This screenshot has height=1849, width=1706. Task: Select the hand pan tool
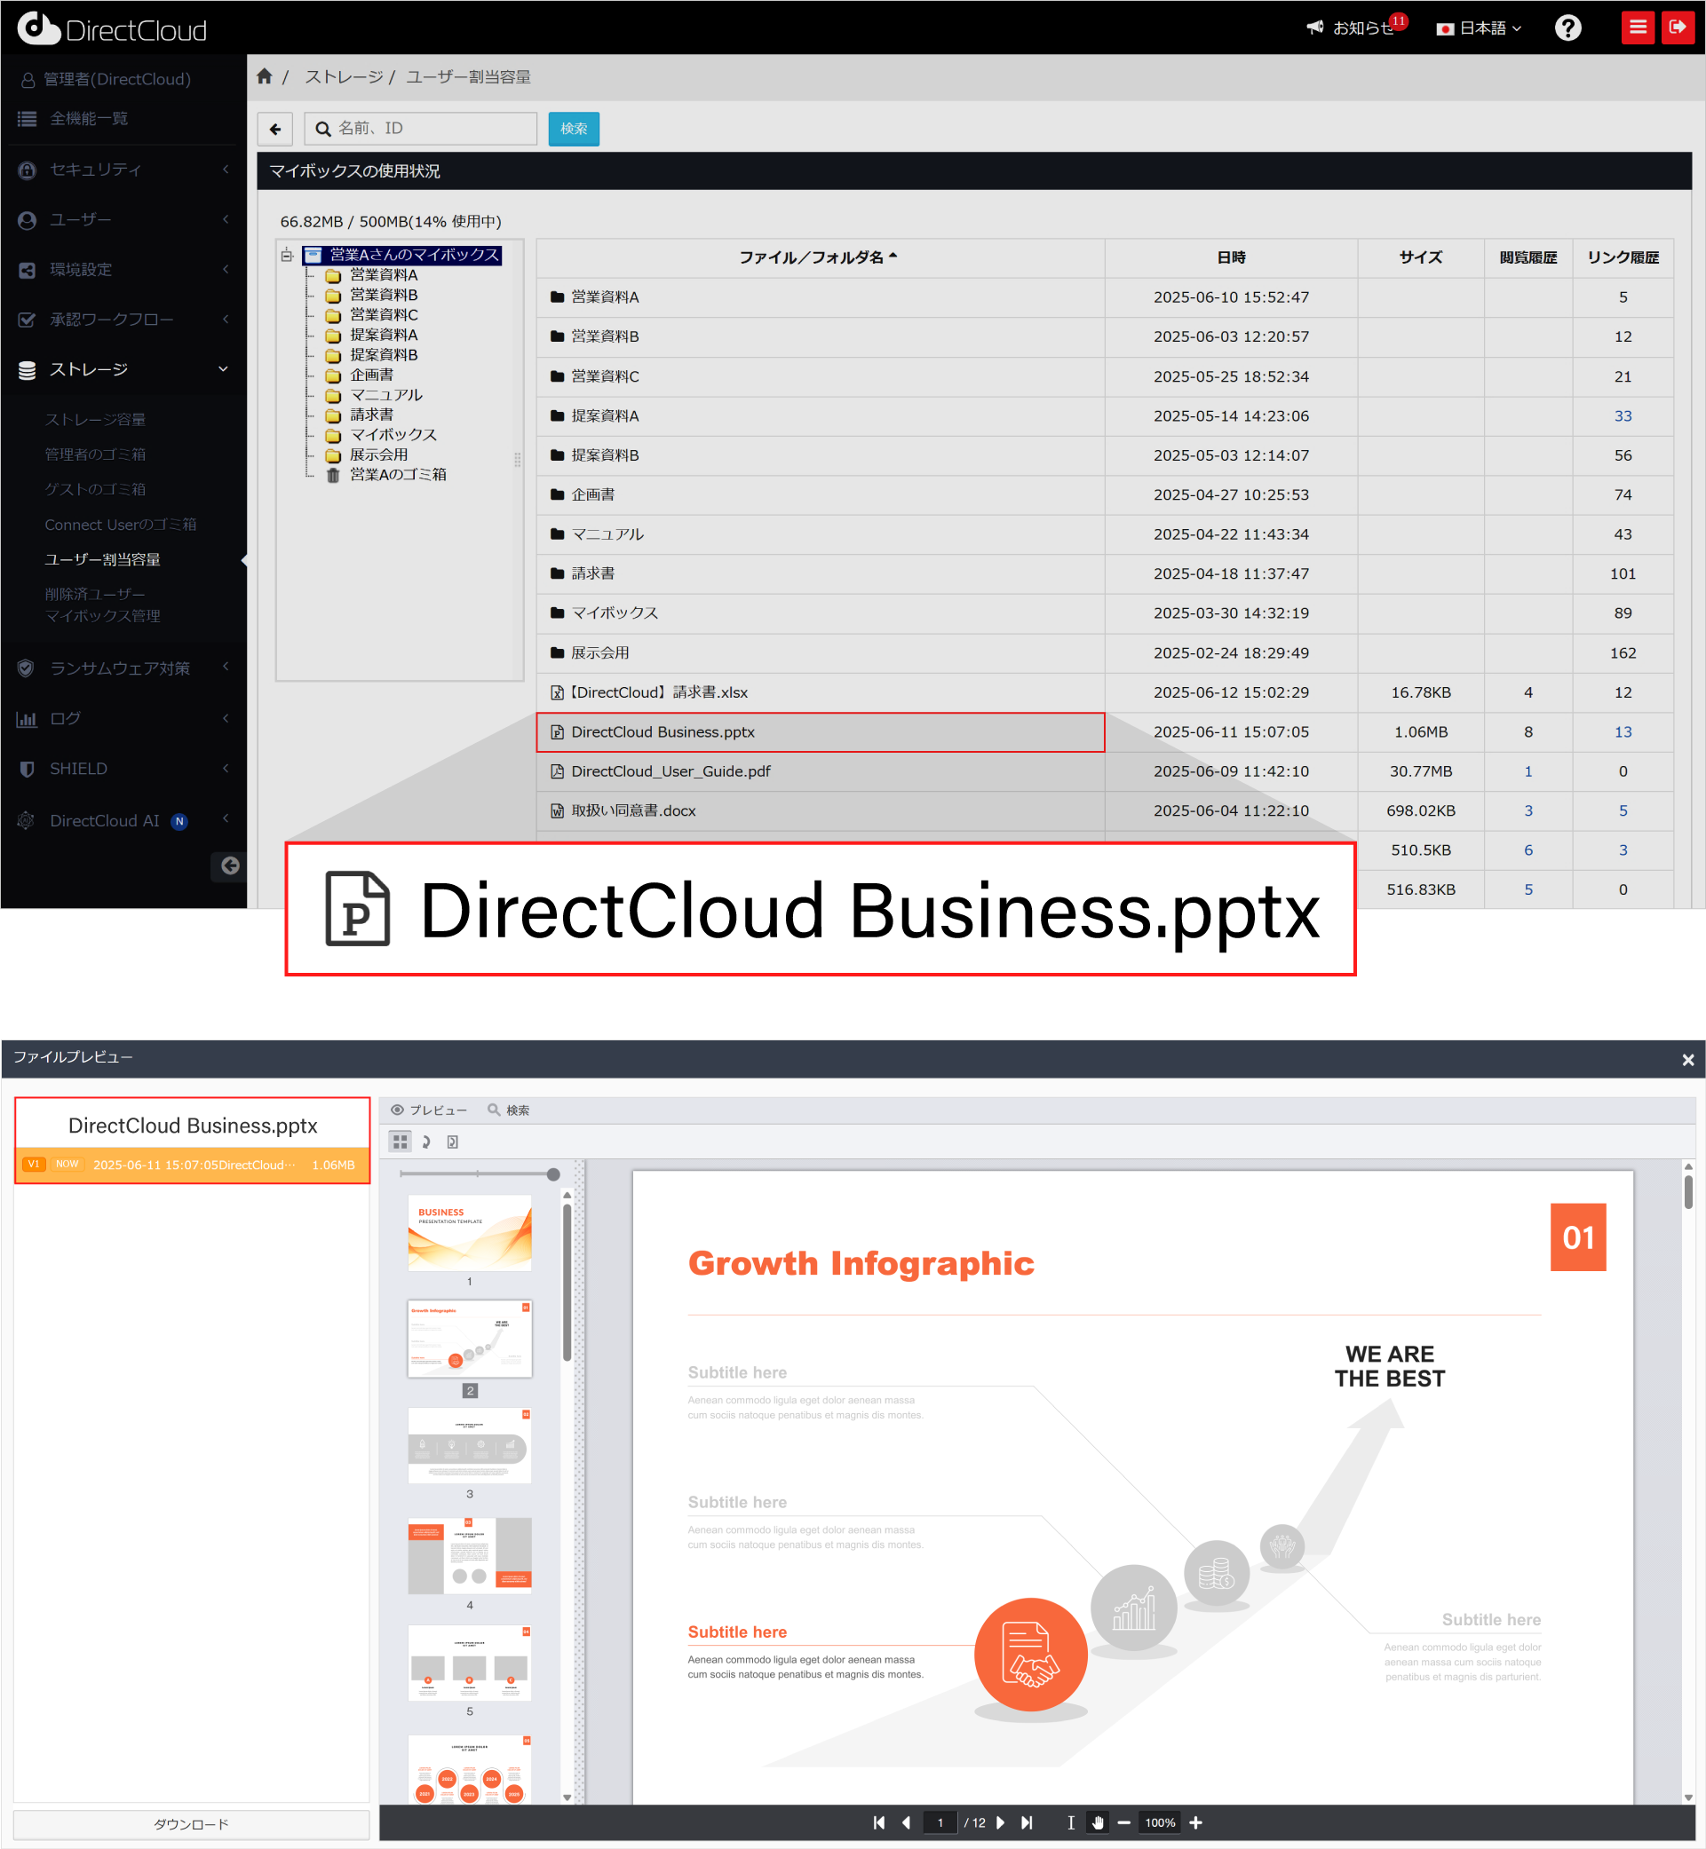pos(1097,1822)
